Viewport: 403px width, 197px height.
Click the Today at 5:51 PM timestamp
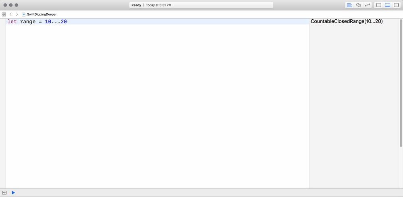click(158, 5)
